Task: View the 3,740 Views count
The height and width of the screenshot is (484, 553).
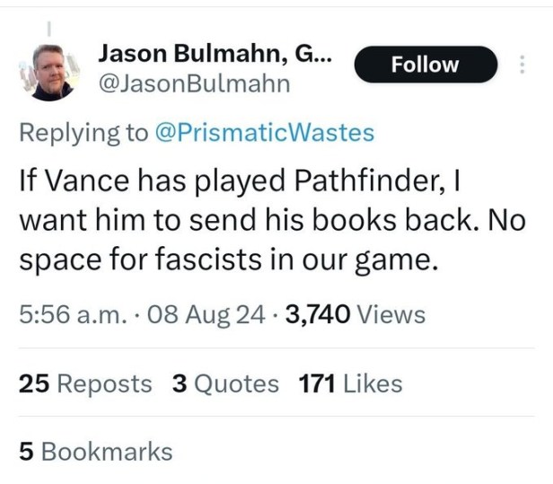Action: [x=354, y=314]
